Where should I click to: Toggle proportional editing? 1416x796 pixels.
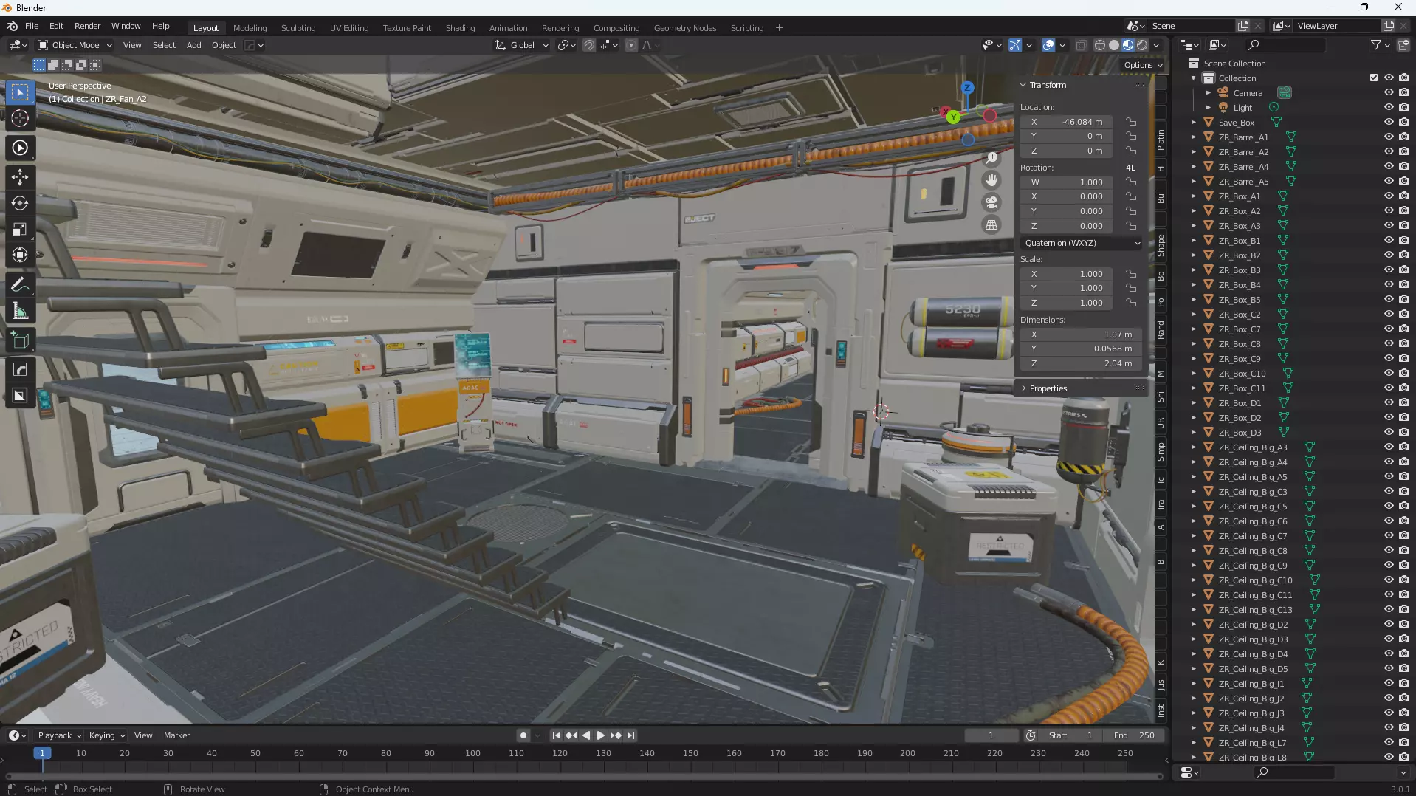coord(630,45)
